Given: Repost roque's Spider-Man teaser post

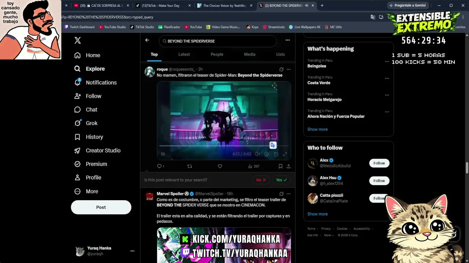Looking at the screenshot, I should coord(189,166).
